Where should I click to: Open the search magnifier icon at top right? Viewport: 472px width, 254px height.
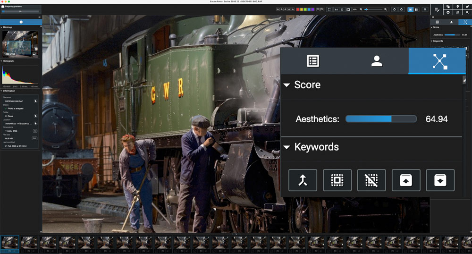click(467, 12)
